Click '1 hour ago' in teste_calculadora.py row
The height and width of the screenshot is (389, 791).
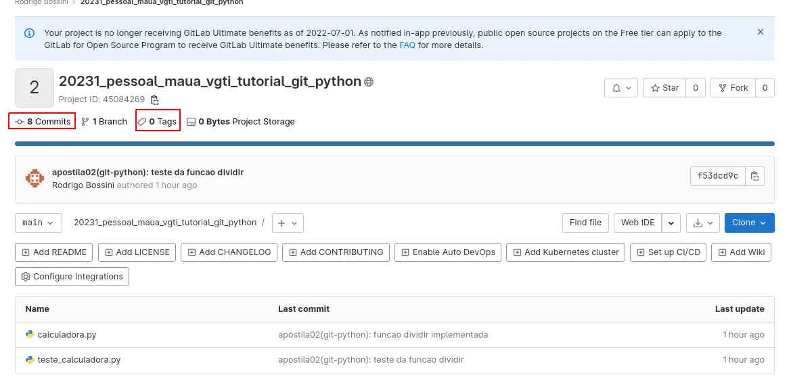(x=744, y=360)
